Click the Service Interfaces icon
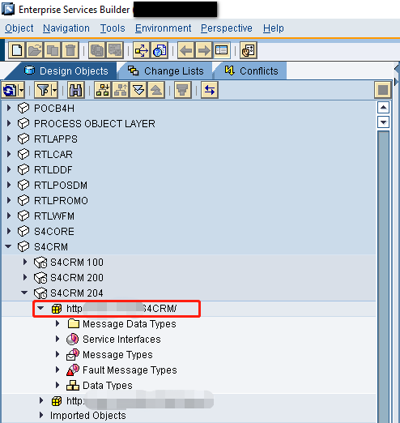This screenshot has height=423, width=400. click(73, 340)
